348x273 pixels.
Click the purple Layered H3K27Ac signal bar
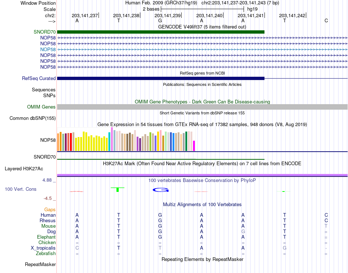(x=202, y=175)
